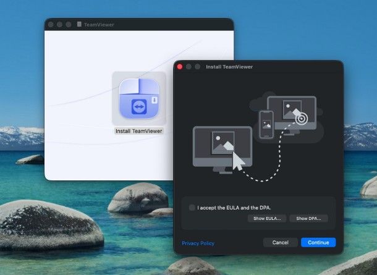The image size is (377, 275).
Task: Close the Install TeamViewer dialog with red button
Action: [x=180, y=67]
